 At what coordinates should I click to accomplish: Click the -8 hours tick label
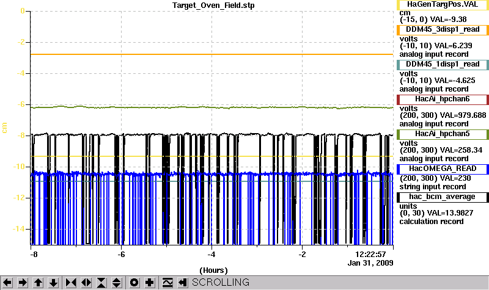pos(34,255)
